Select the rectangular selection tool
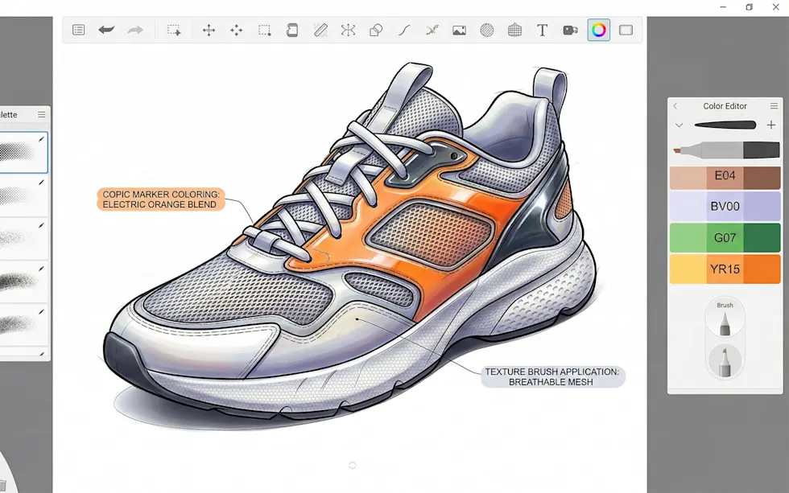The image size is (789, 493). click(264, 30)
